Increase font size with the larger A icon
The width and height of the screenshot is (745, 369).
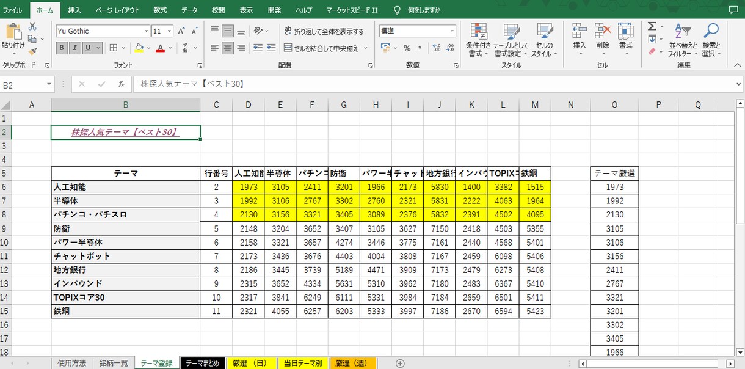point(182,31)
